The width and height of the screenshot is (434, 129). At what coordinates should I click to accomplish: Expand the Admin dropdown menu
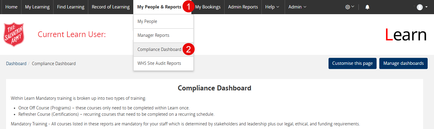297,7
